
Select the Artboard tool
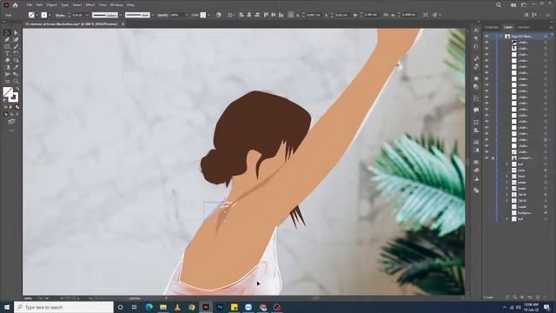pyautogui.click(x=7, y=81)
